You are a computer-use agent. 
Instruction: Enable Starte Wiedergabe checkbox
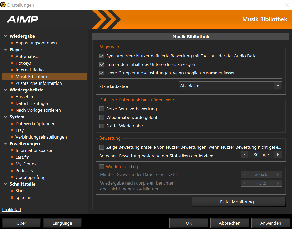[x=102, y=126]
